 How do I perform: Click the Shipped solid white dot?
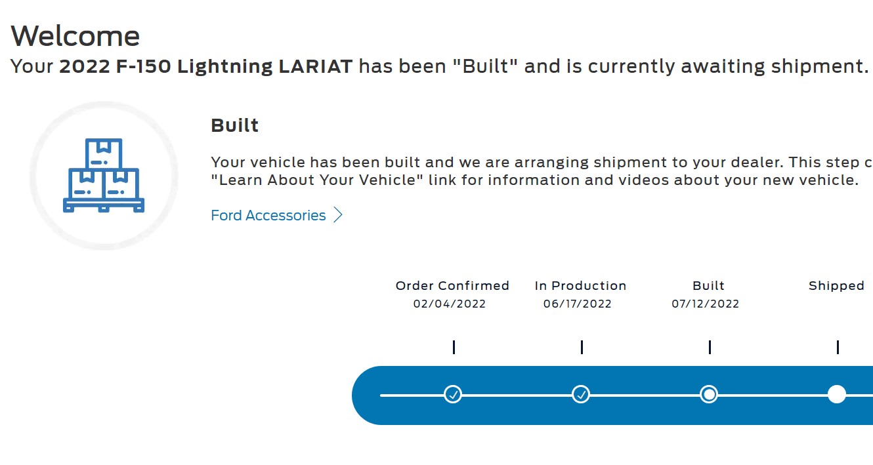[x=837, y=394]
